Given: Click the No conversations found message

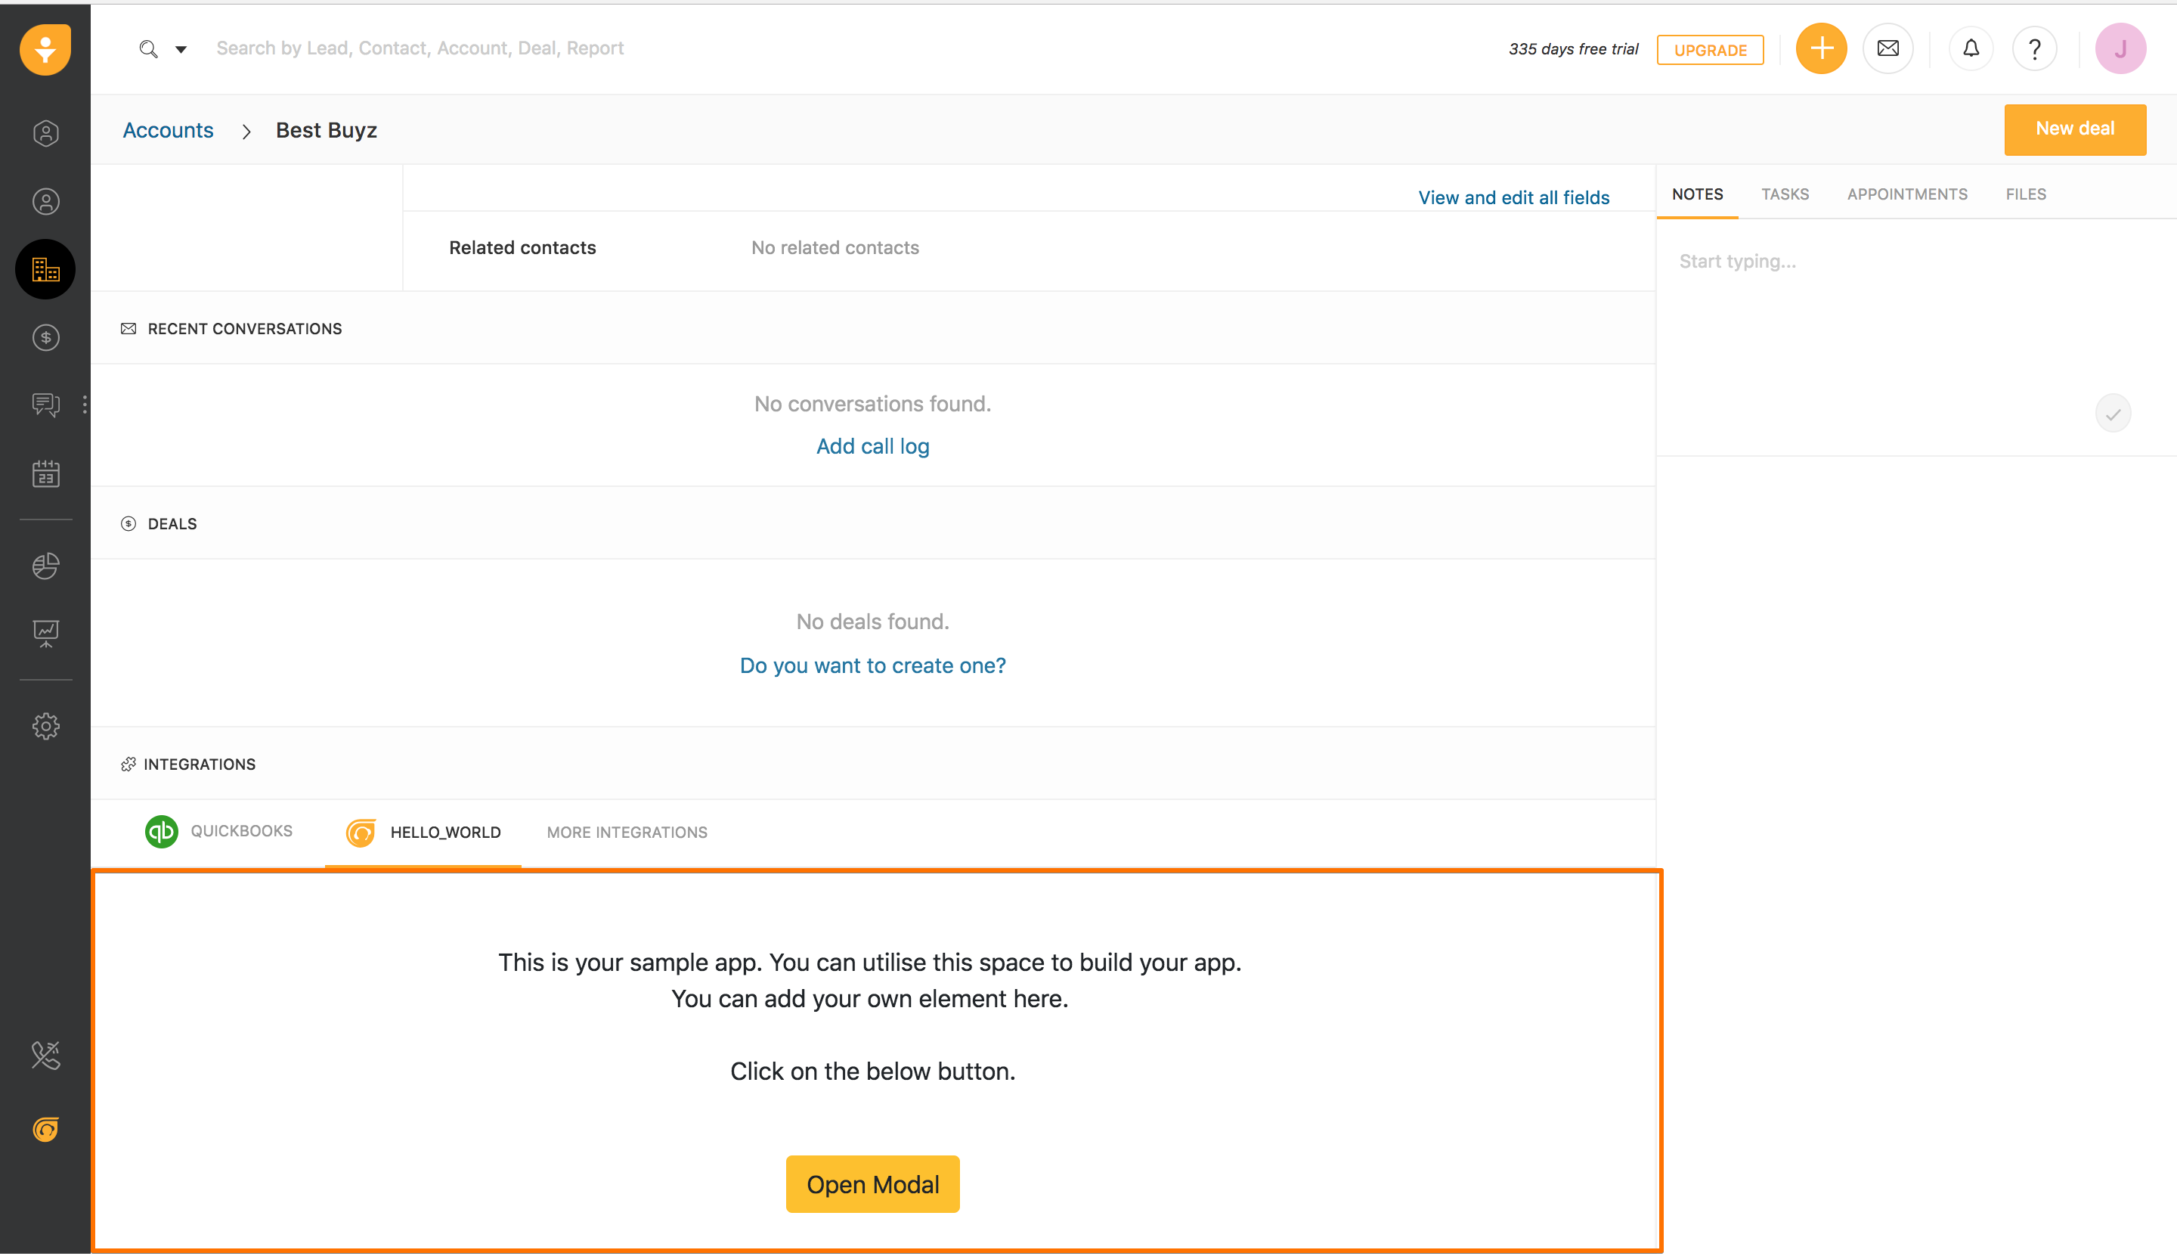Looking at the screenshot, I should click(872, 404).
